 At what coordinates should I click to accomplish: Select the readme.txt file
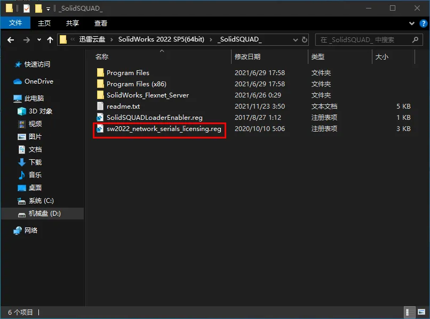tap(123, 106)
